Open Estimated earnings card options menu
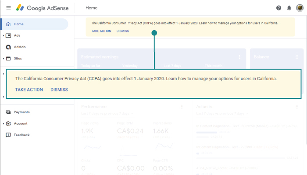This screenshot has height=175, width=307. coord(239,57)
